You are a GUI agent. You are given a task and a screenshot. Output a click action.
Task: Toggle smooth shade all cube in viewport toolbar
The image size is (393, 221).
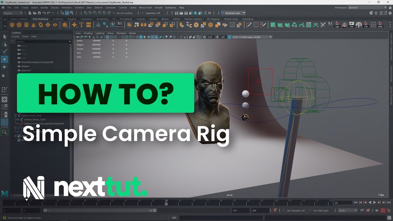pyautogui.click(x=141, y=37)
